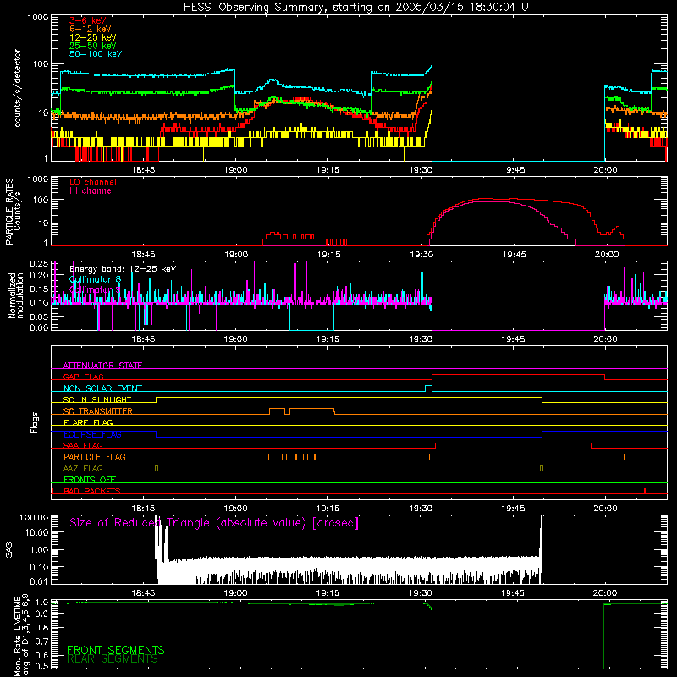Click the vertical Flags axis title
Image resolution: width=677 pixels, height=677 pixels.
click(35, 422)
